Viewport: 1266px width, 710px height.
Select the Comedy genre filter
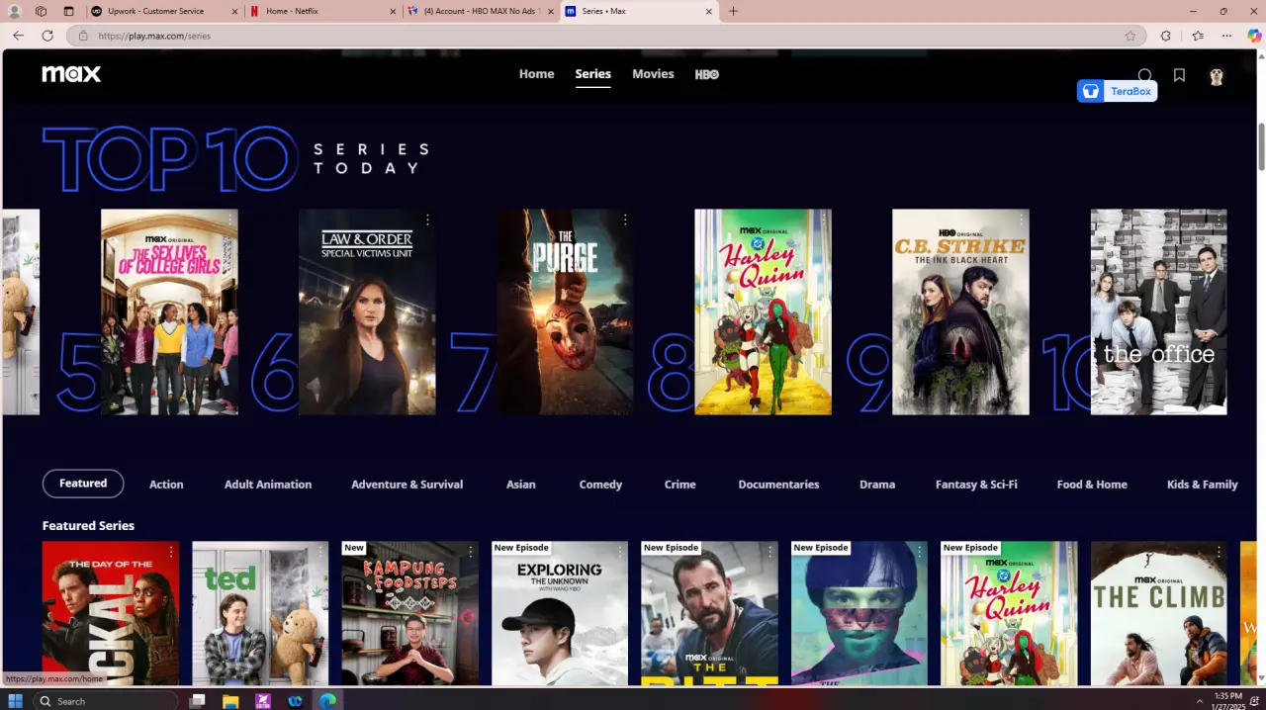click(600, 485)
